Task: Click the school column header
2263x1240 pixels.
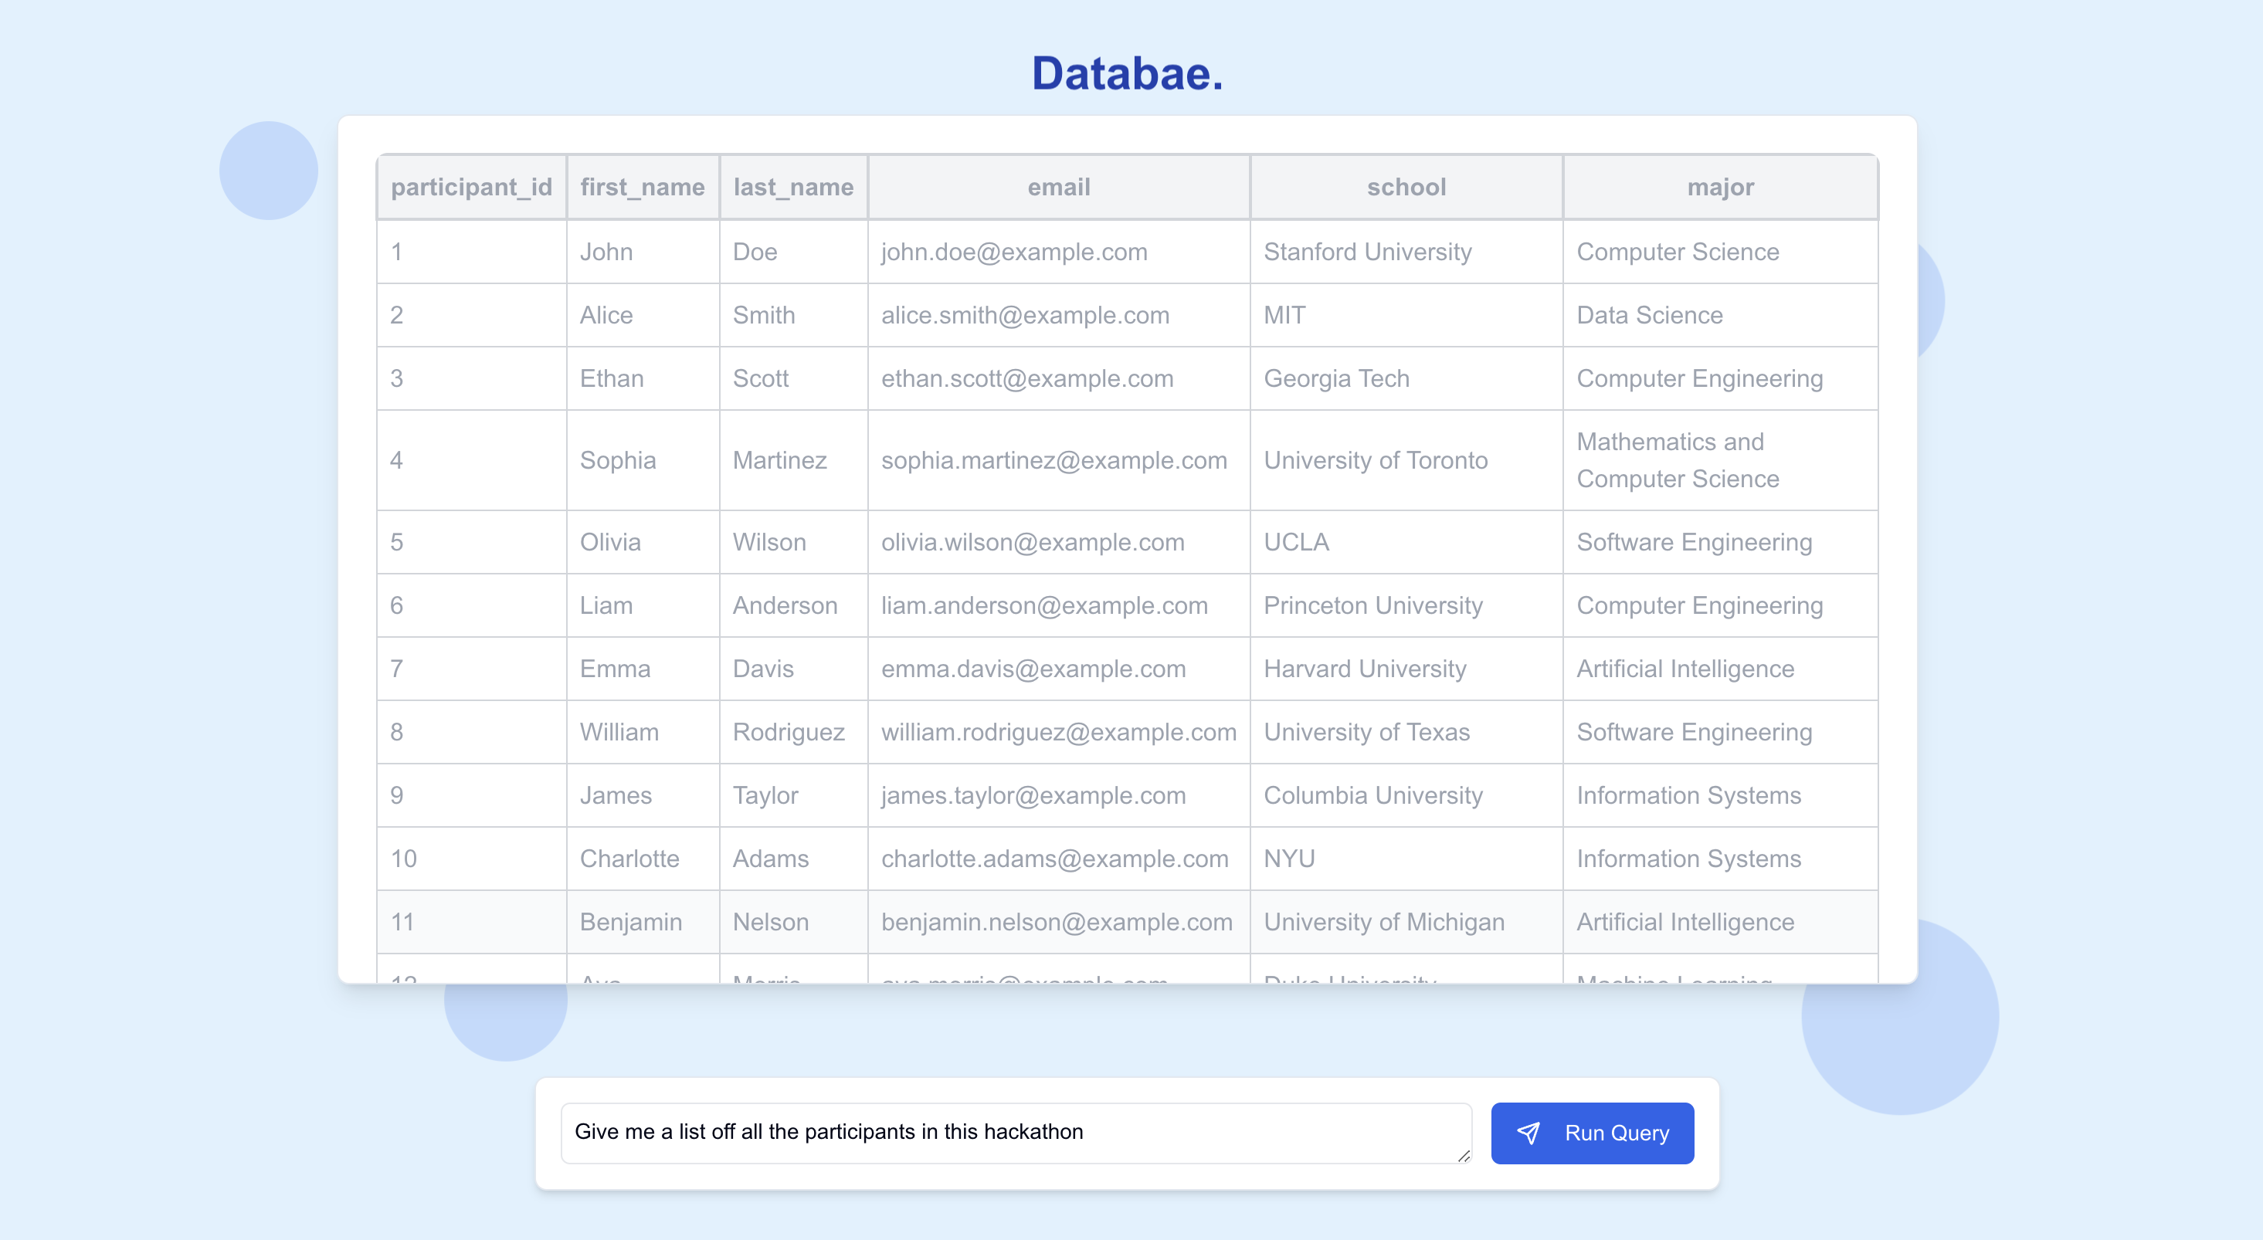Action: pos(1406,187)
